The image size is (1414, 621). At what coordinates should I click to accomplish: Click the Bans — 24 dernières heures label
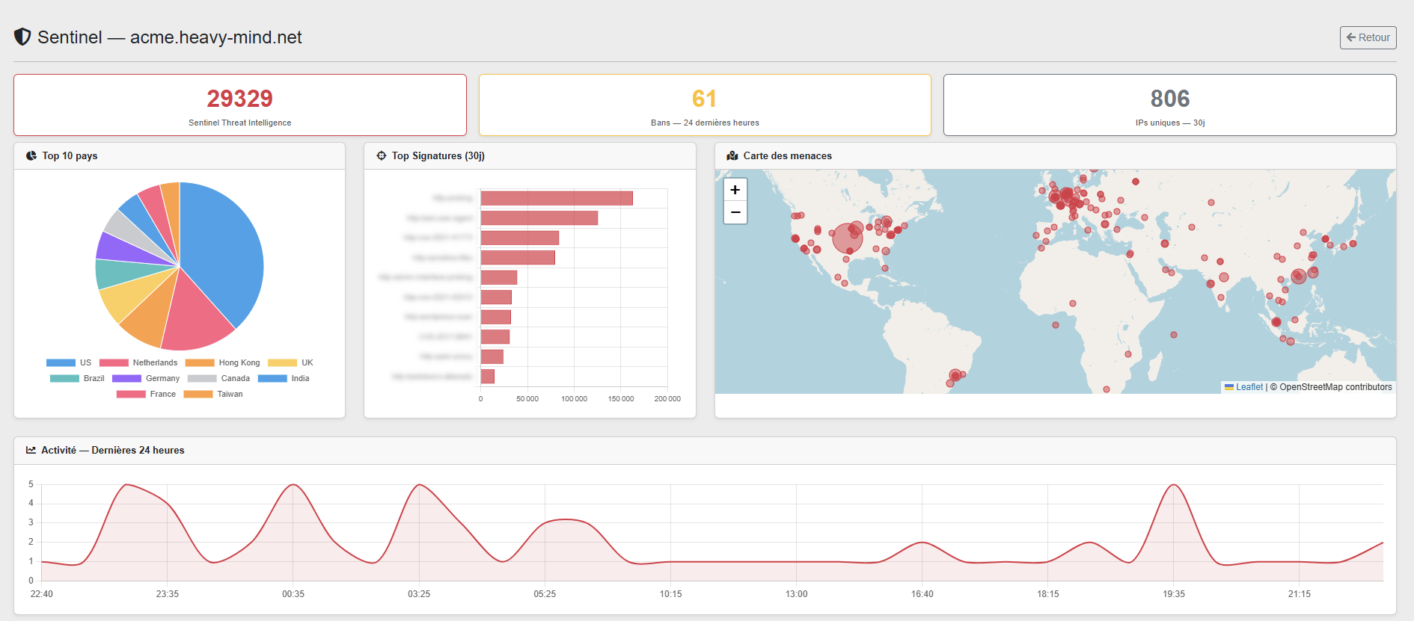[705, 123]
